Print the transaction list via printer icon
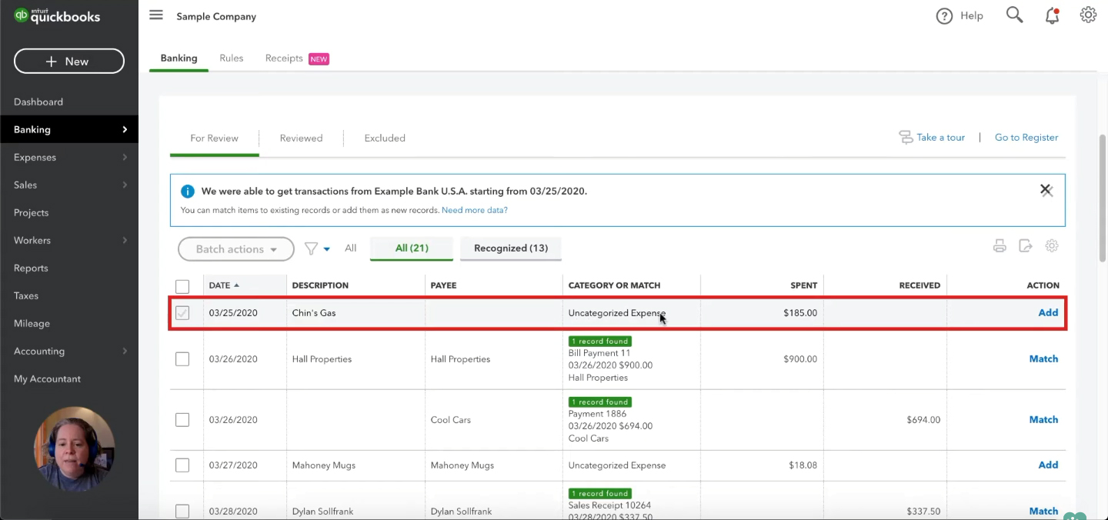Viewport: 1108px width, 520px height. click(x=1000, y=246)
